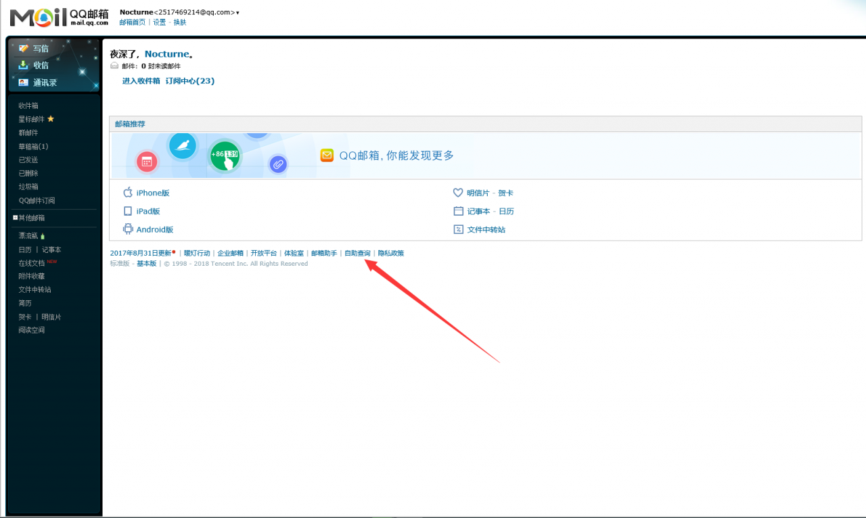
Task: Open contacts via the address card icon
Action: tap(24, 83)
